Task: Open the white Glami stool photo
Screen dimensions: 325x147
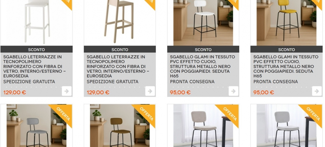Action: click(203, 23)
